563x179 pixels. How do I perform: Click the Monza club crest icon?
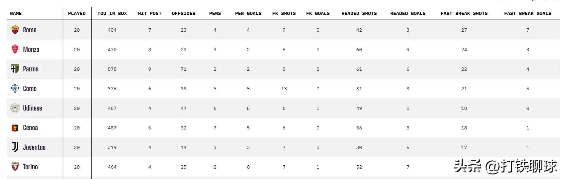(x=15, y=50)
